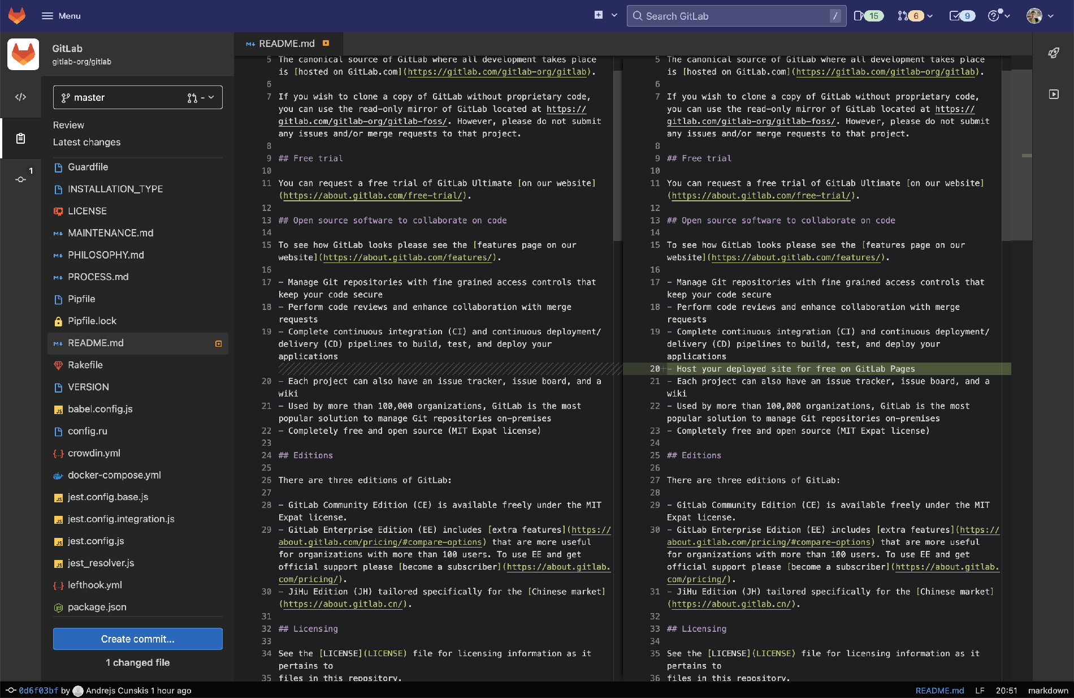Open the live preview play icon in right sidebar
Viewport: 1074px width, 698px height.
click(1054, 94)
